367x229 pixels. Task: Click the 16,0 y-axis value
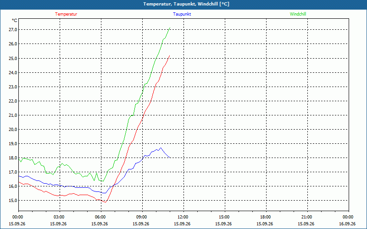[x=12, y=186]
